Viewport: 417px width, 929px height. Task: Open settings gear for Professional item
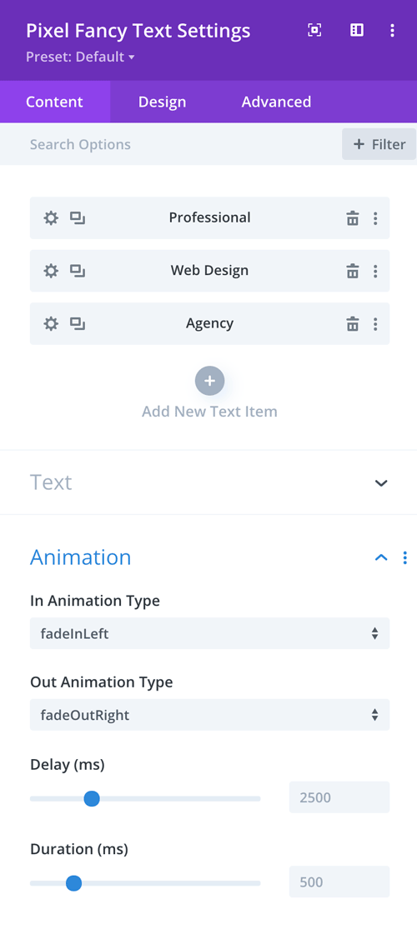pos(51,218)
